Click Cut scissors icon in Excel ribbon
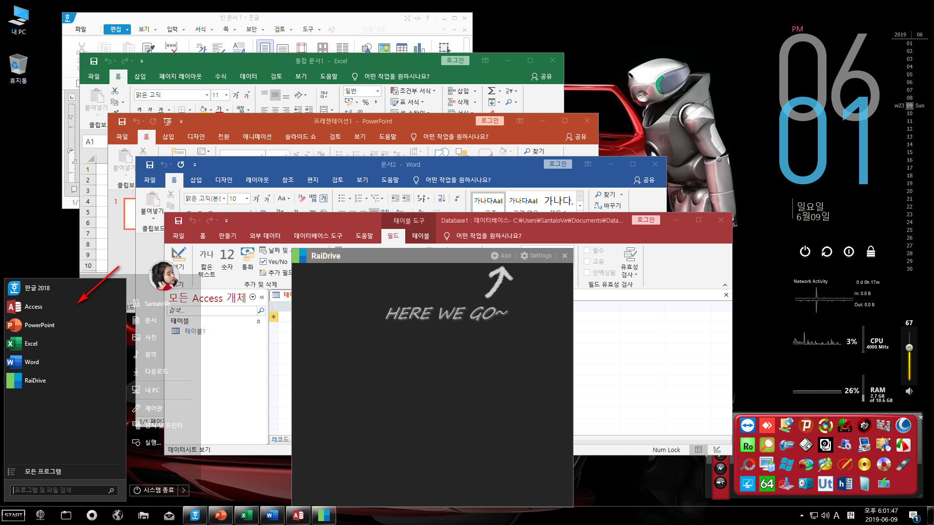Image resolution: width=934 pixels, height=525 pixels. click(115, 91)
